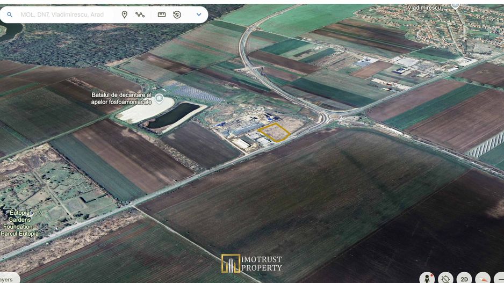The height and width of the screenshot is (283, 504).
Task: Open the Batalul de decantare museum marker
Action: [159, 98]
